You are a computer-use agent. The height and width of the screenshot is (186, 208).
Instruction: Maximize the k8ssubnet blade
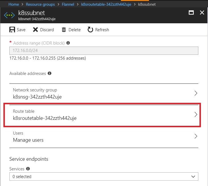(191, 12)
